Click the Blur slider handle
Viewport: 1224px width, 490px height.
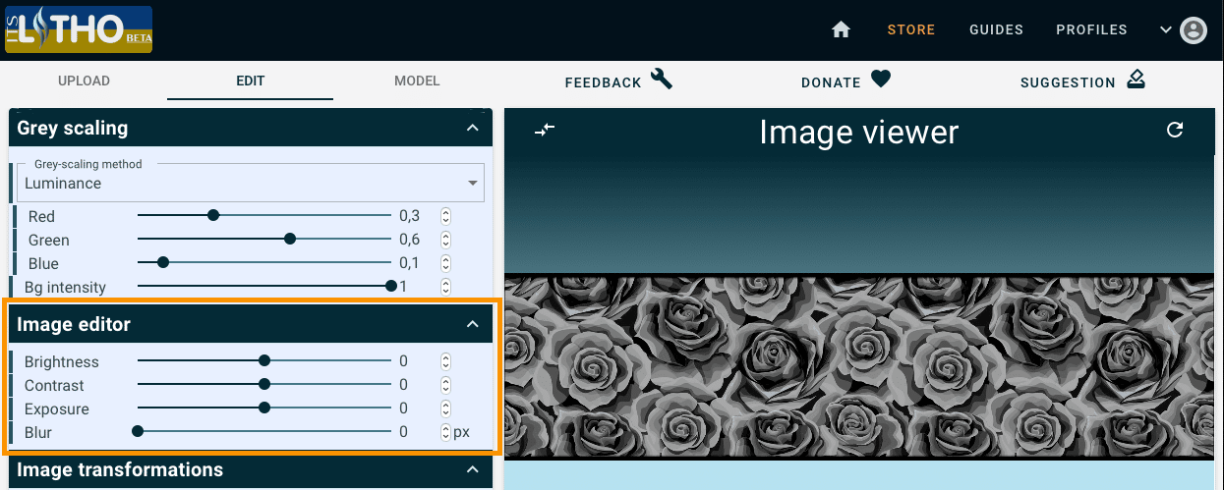coord(138,432)
